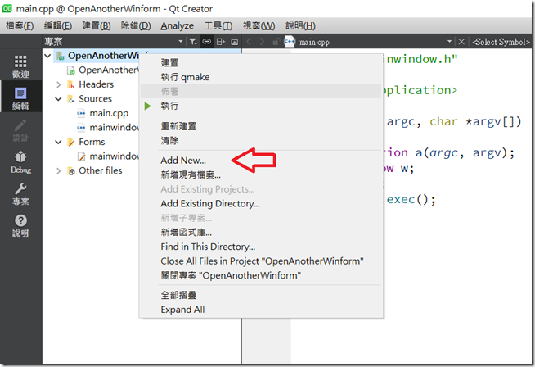Click the Forms folder icon
The image size is (535, 367).
71,143
